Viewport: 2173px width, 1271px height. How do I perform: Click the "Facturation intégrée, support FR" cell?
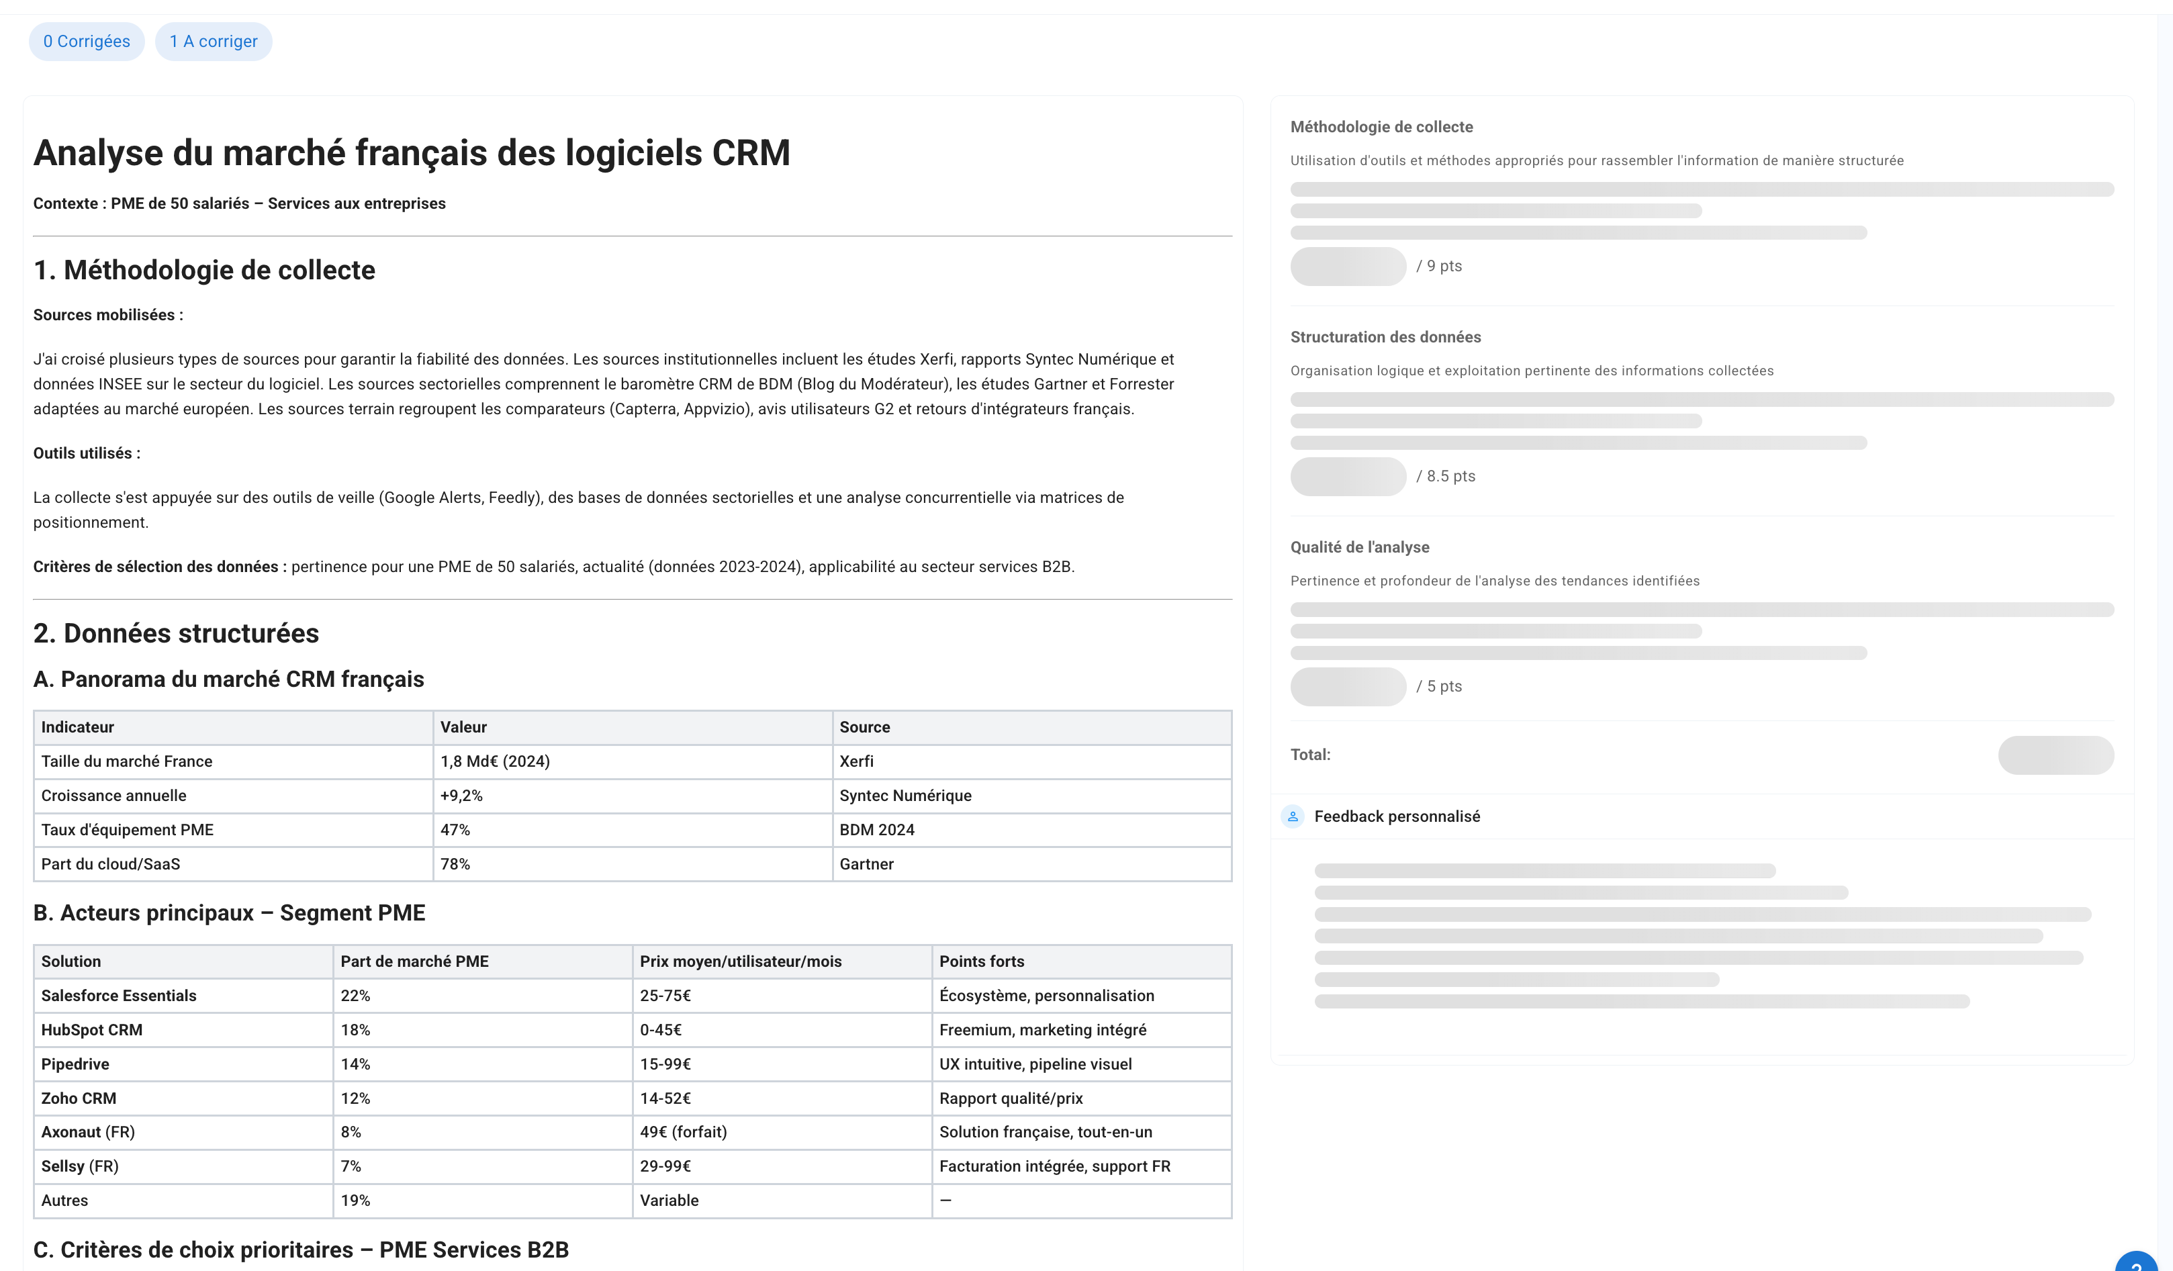[1081, 1167]
